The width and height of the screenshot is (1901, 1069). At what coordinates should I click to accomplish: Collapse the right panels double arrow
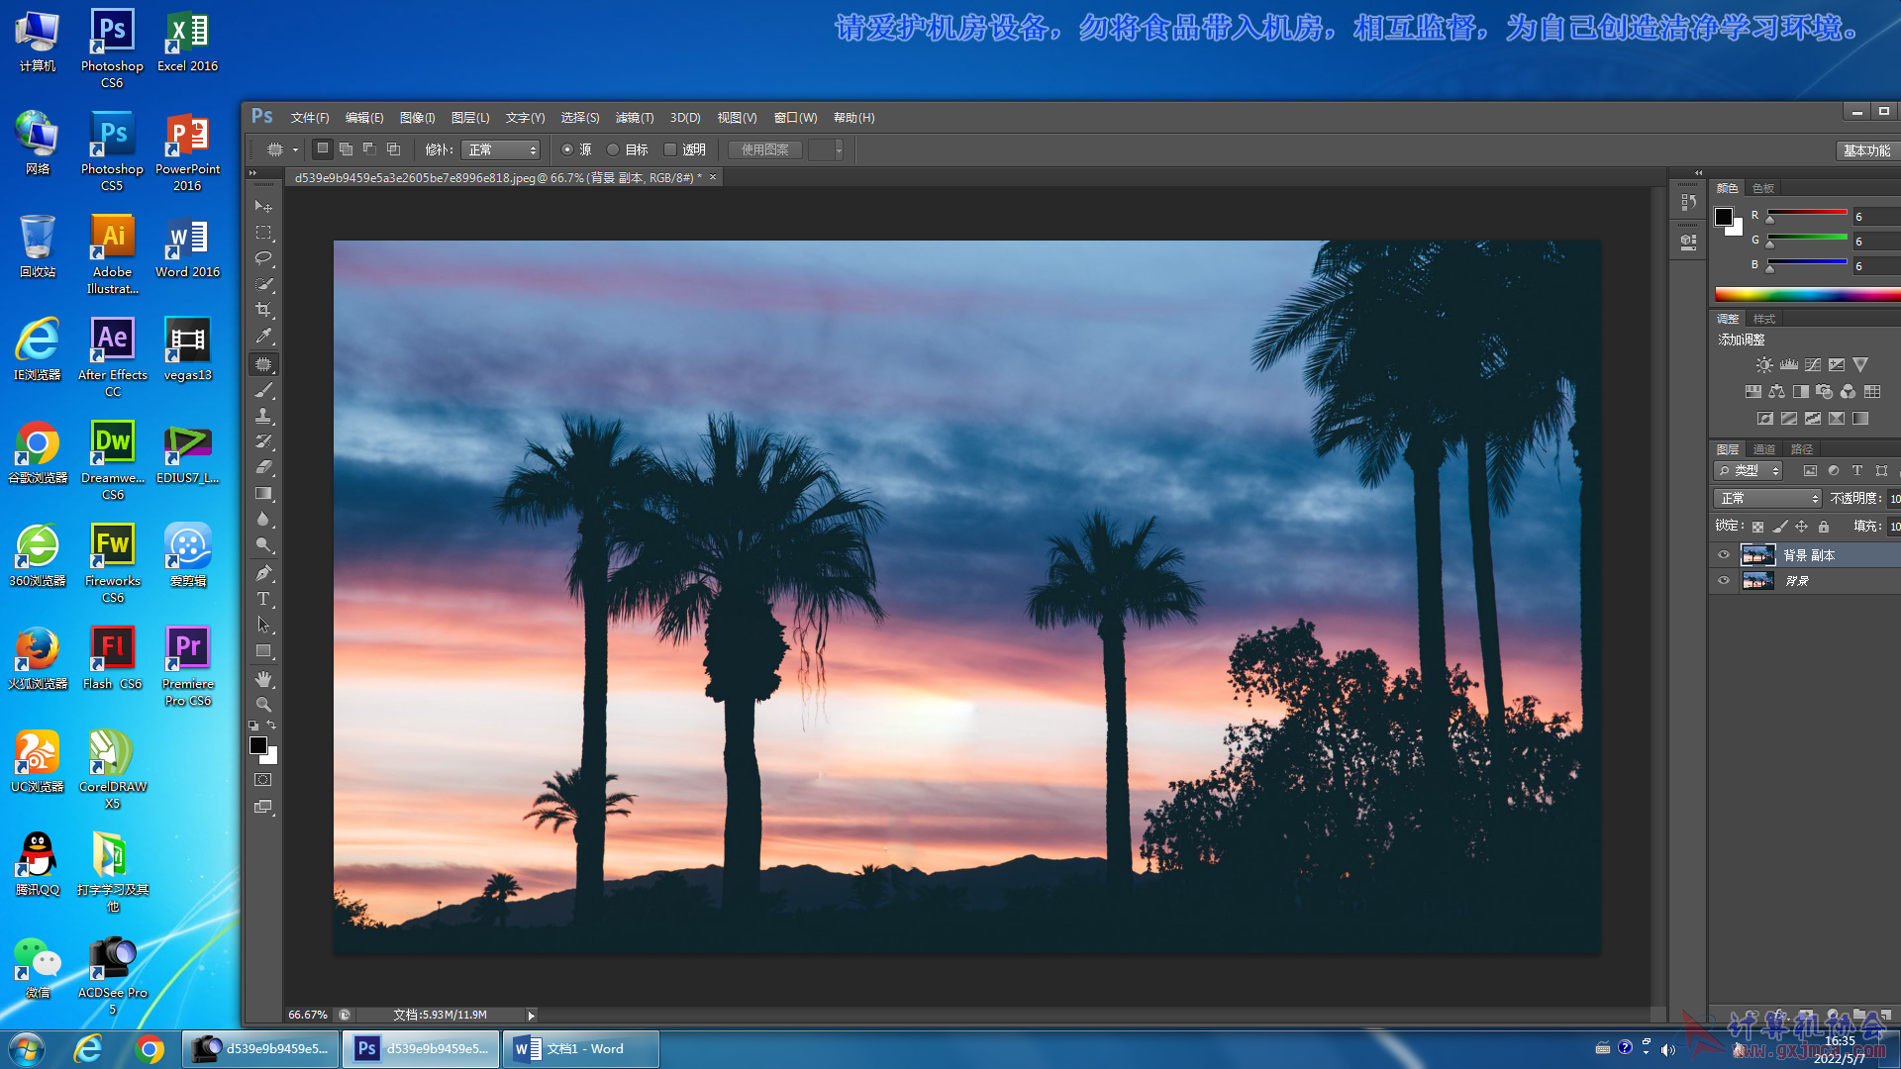(x=1698, y=172)
